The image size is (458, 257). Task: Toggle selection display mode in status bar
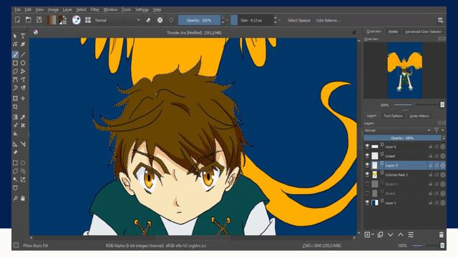[x=16, y=246]
